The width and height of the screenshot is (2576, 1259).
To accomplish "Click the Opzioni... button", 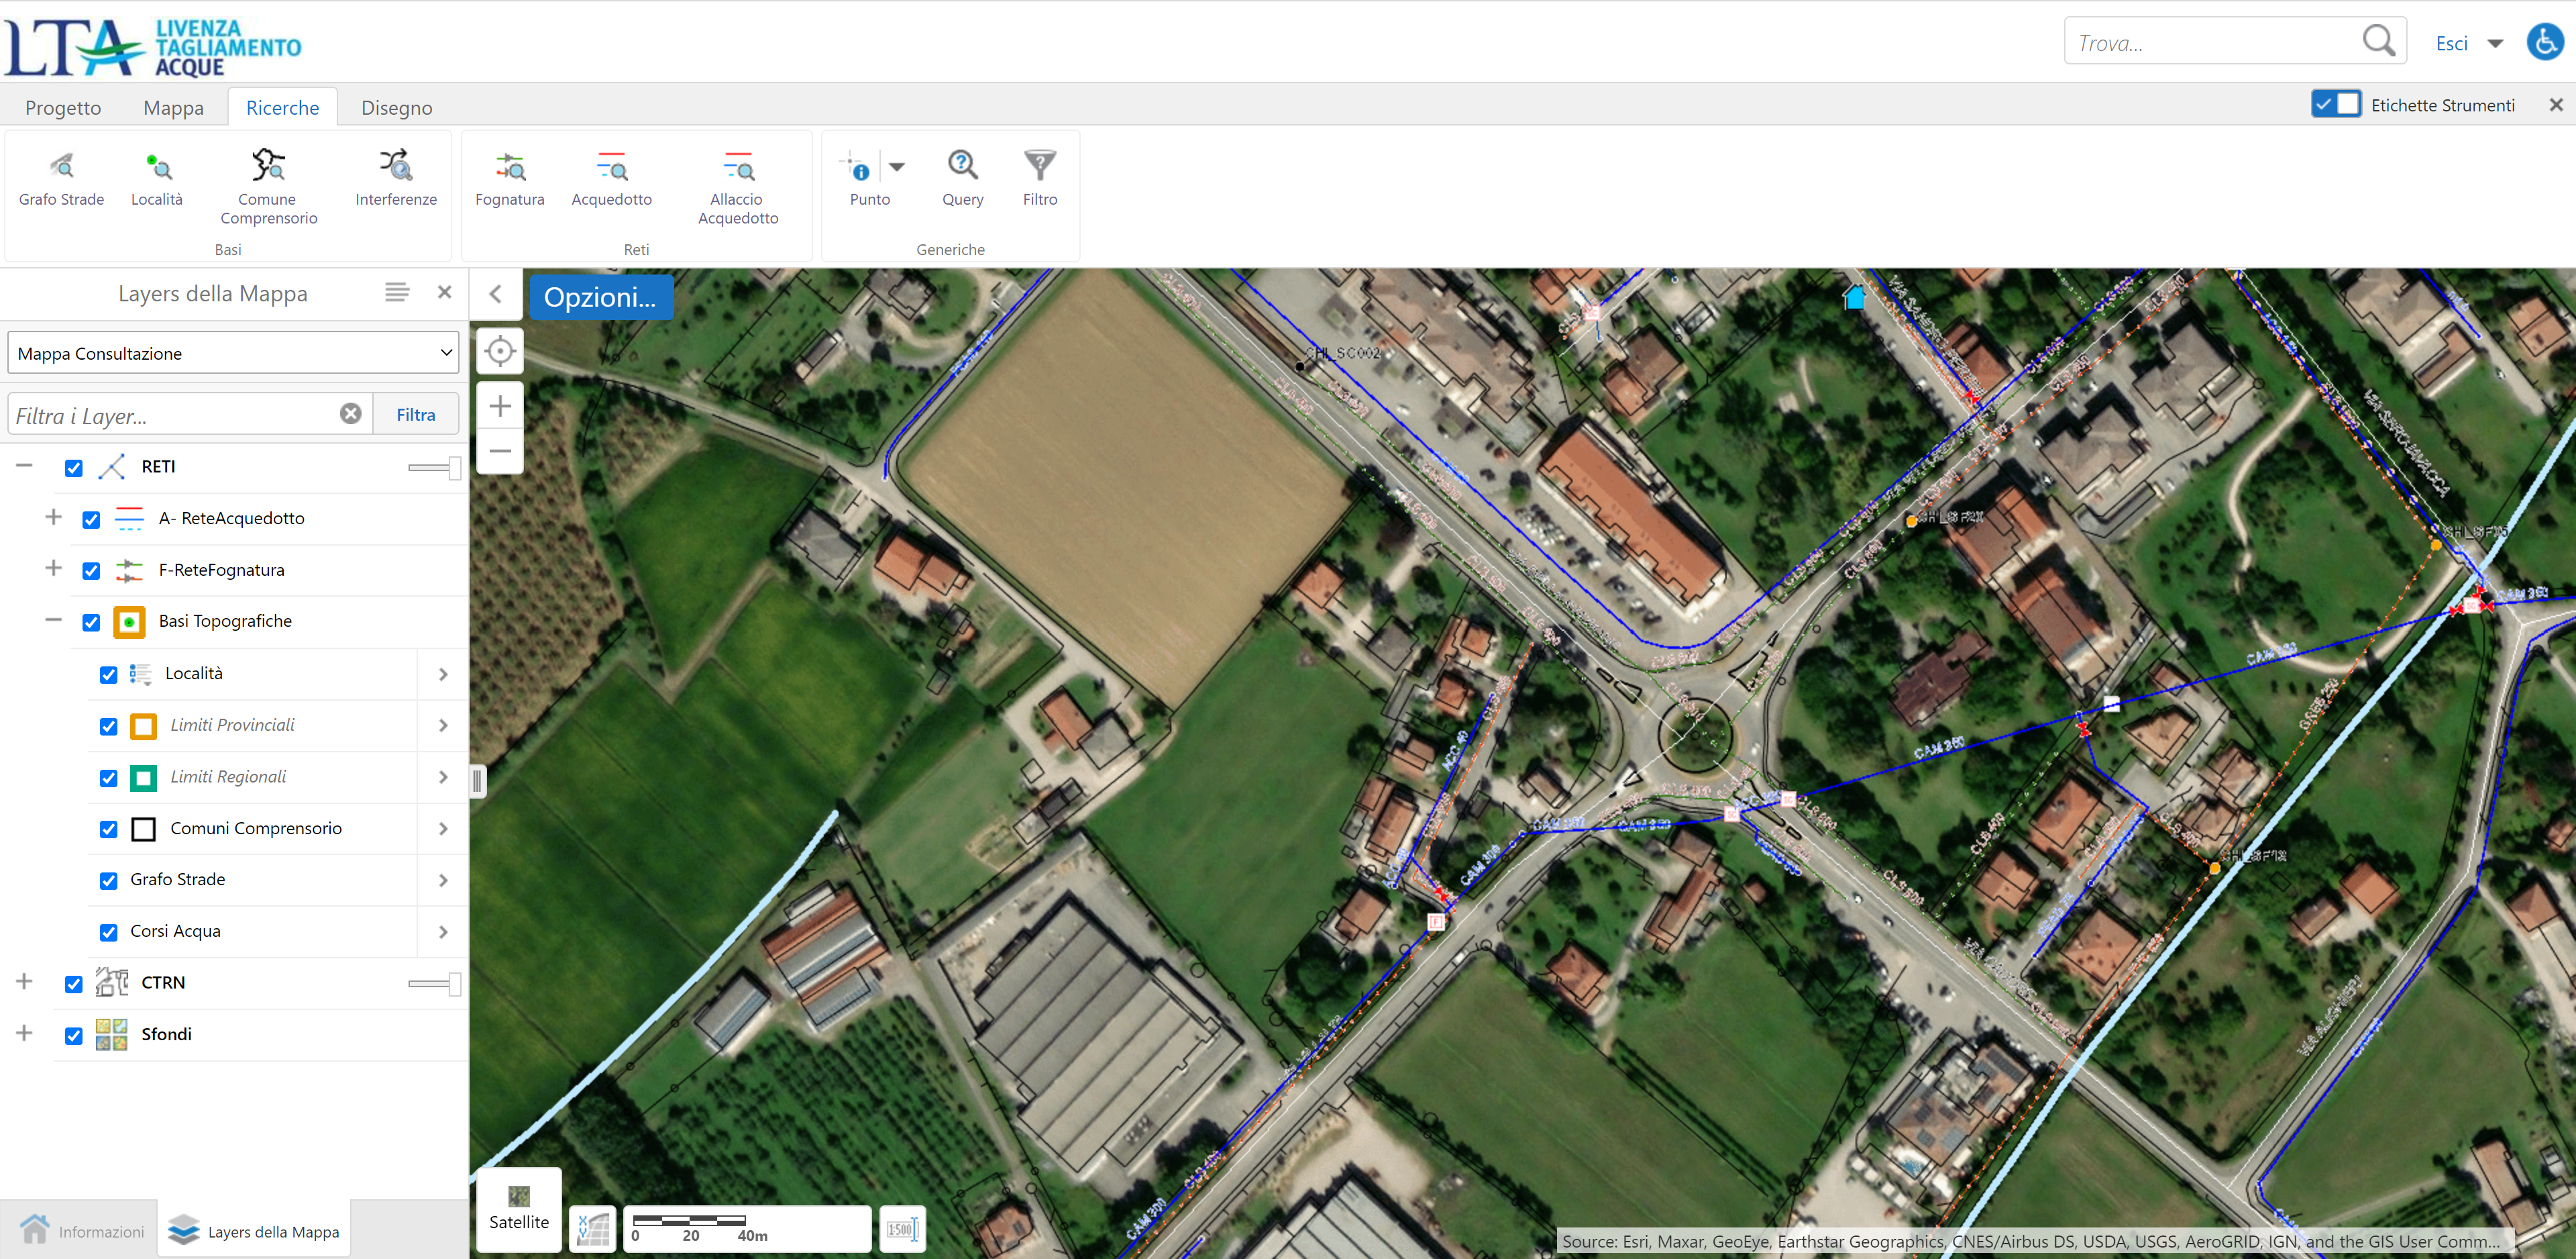I will click(x=600, y=297).
